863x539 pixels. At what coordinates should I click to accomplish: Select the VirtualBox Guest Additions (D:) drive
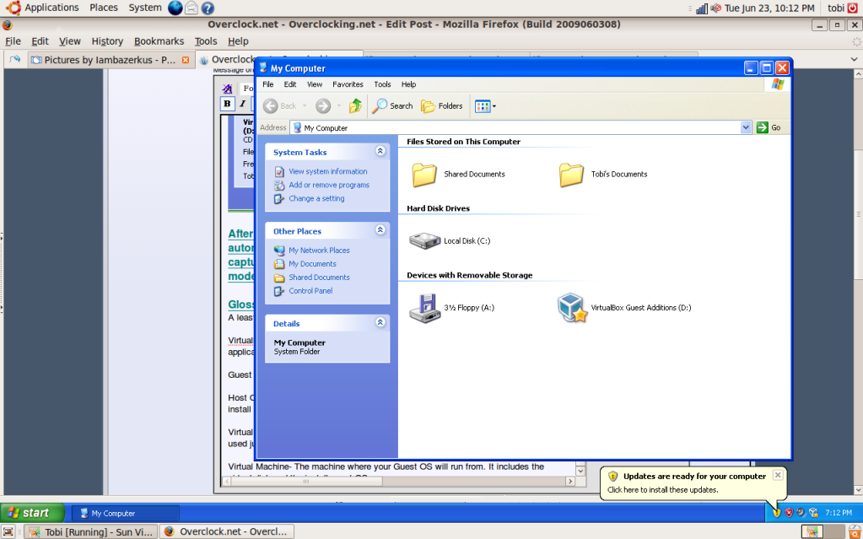coord(573,308)
